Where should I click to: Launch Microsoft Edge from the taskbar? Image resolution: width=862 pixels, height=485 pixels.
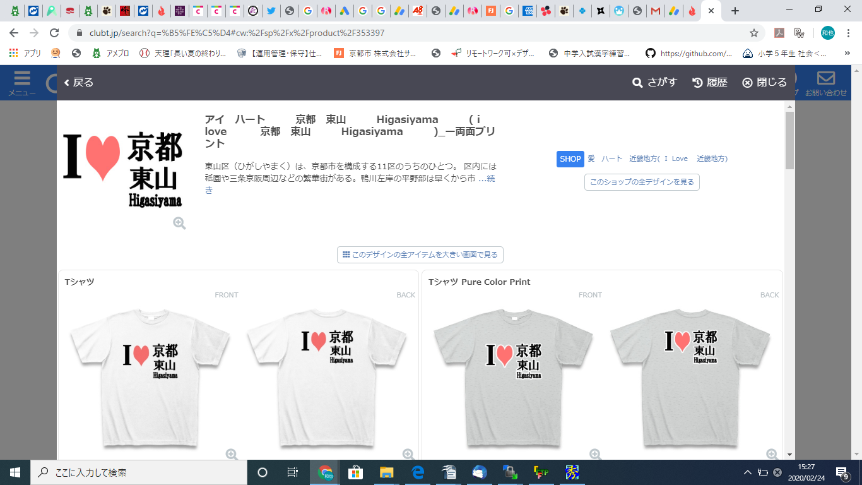tap(418, 472)
